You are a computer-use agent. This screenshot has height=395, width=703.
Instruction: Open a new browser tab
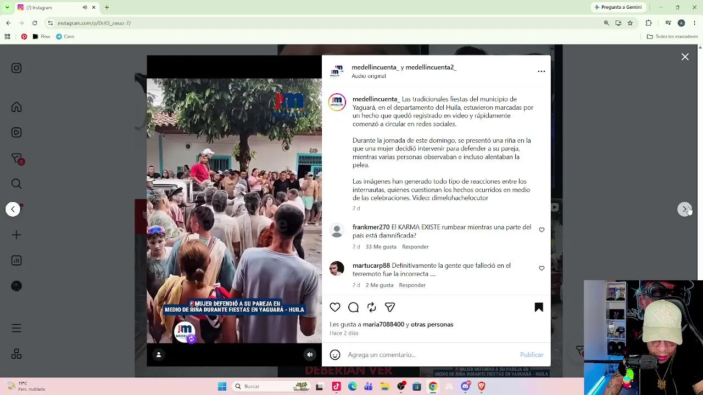click(x=107, y=7)
